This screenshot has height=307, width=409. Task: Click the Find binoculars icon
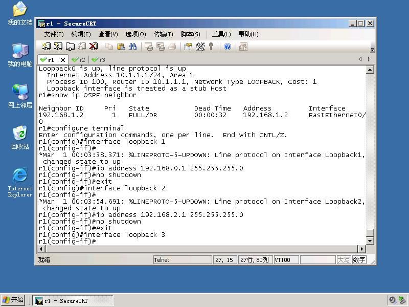(x=132, y=47)
